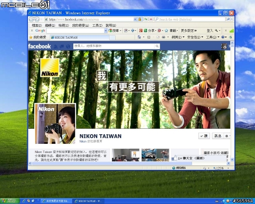Click the Google toolbar search input field
The height and width of the screenshot is (204, 255).
[75, 30]
